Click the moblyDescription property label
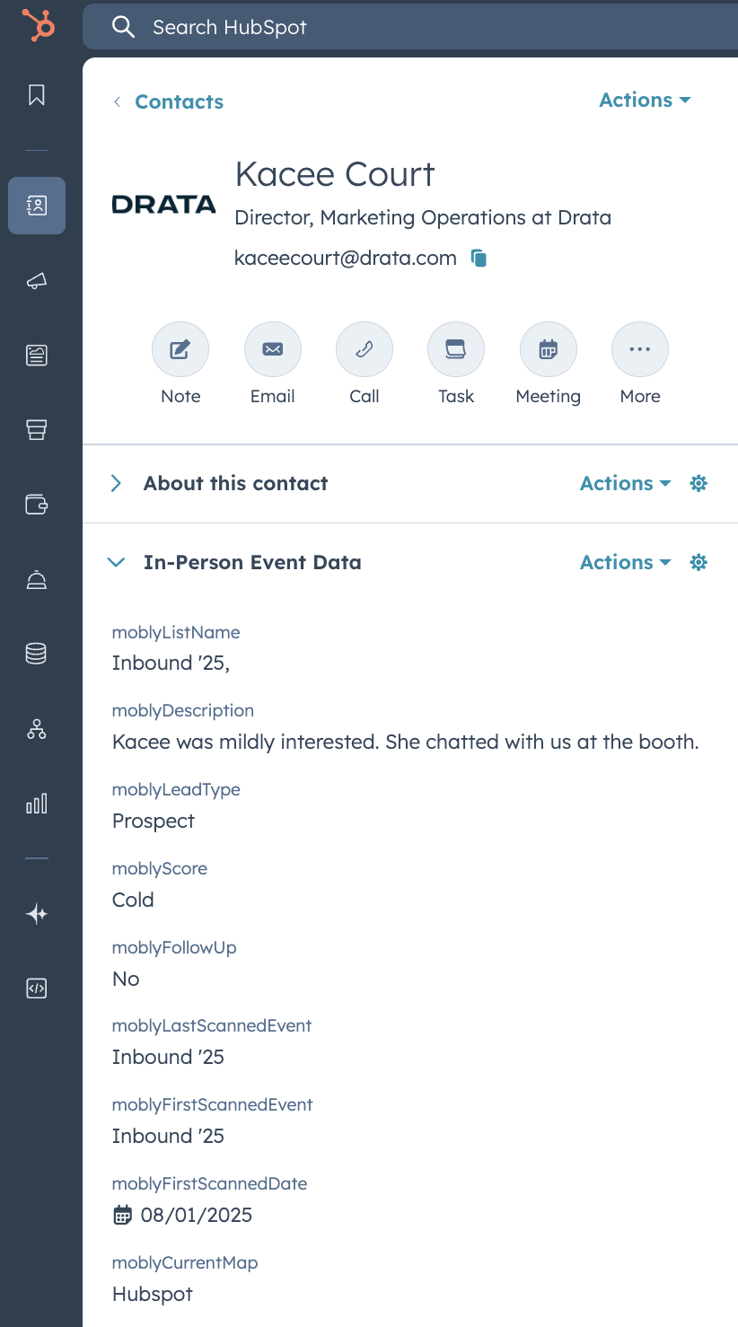The height and width of the screenshot is (1327, 738). tap(183, 711)
